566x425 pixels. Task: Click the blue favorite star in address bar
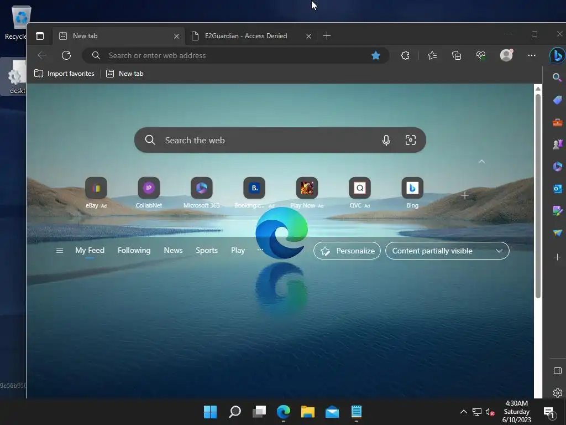point(376,55)
